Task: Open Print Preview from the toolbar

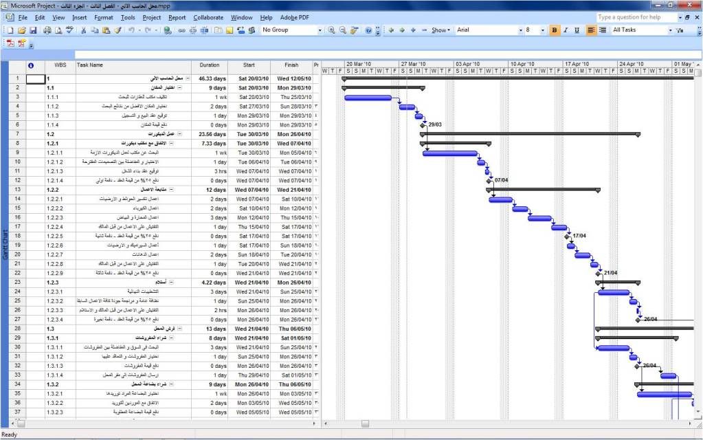Action: [x=58, y=30]
